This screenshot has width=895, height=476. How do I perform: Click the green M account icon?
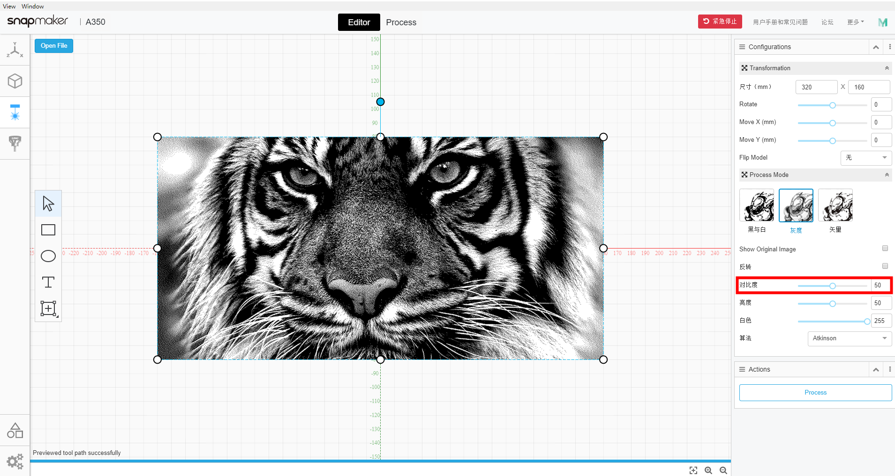click(883, 22)
